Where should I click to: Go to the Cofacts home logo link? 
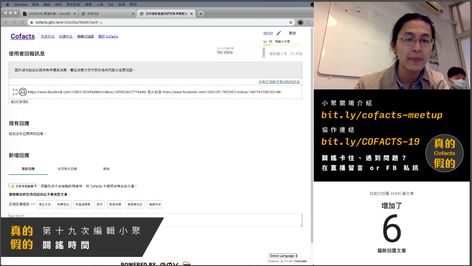pyautogui.click(x=23, y=36)
